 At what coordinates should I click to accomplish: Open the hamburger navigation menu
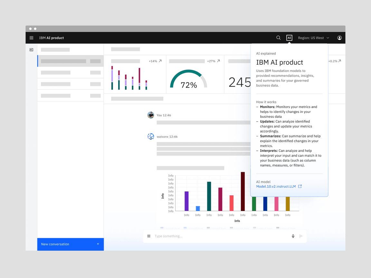tap(31, 38)
